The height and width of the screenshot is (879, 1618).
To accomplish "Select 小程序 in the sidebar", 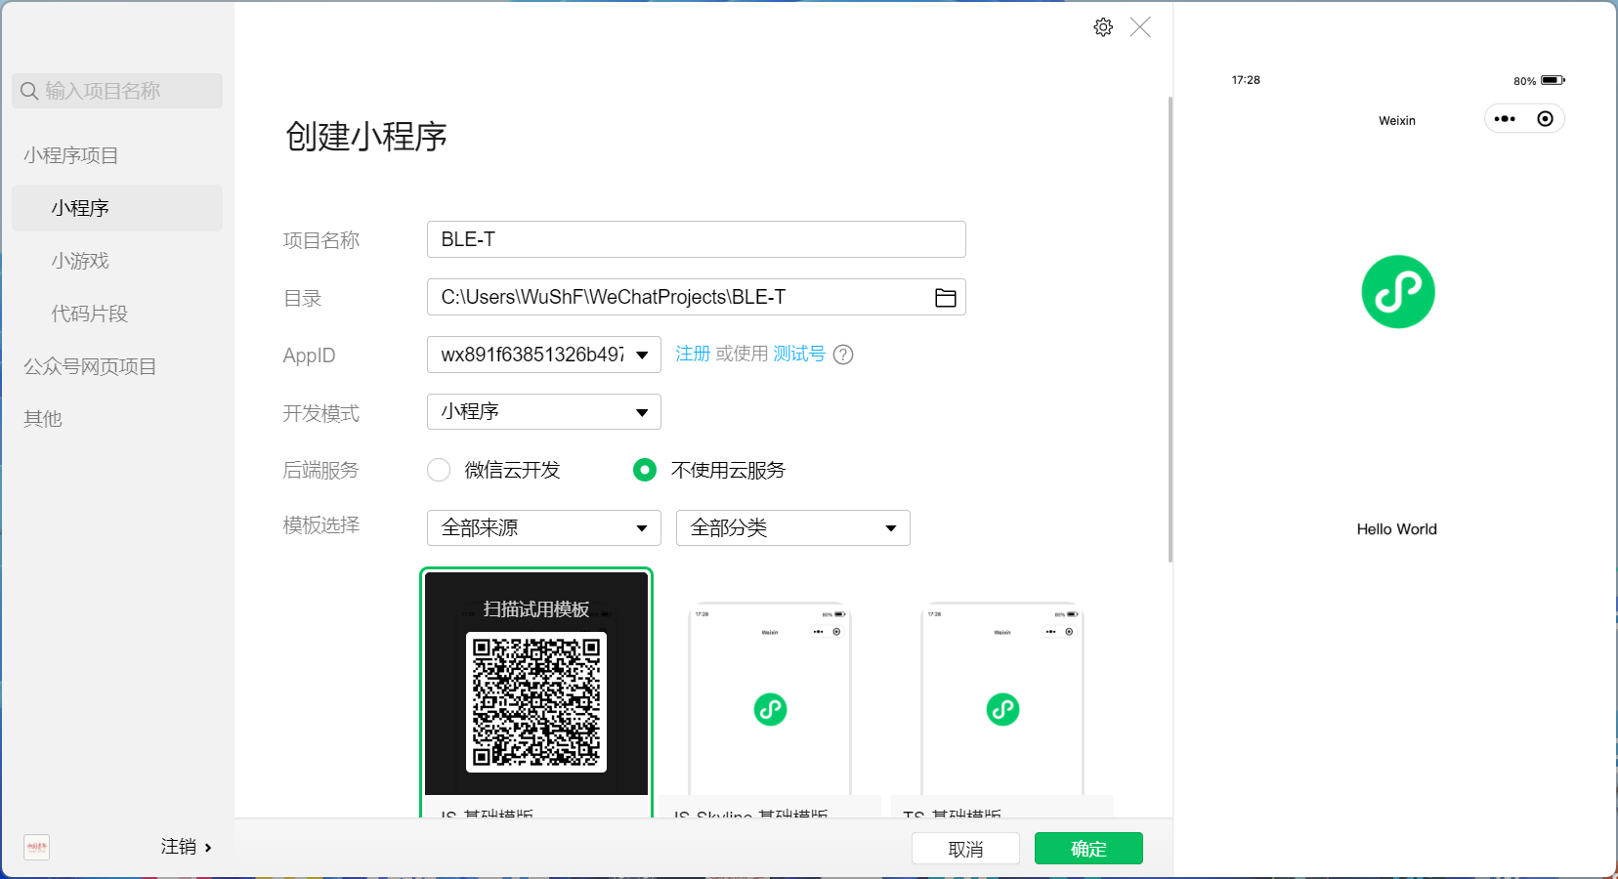I will click(117, 208).
